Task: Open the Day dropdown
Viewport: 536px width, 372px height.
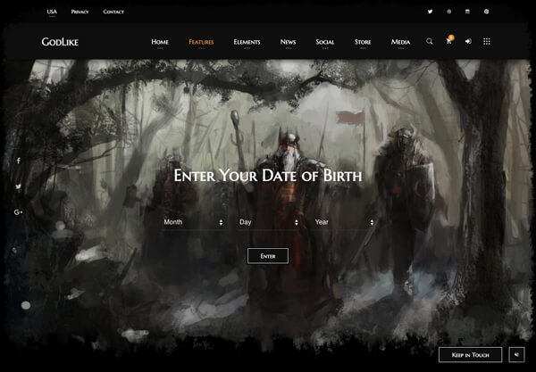Action: click(x=269, y=222)
